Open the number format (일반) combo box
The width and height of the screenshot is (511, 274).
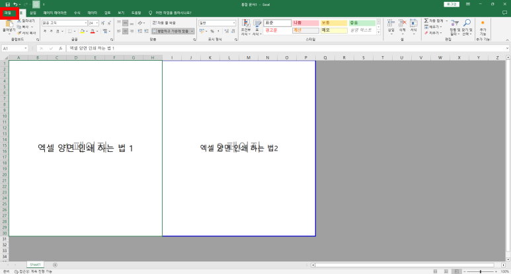217,23
